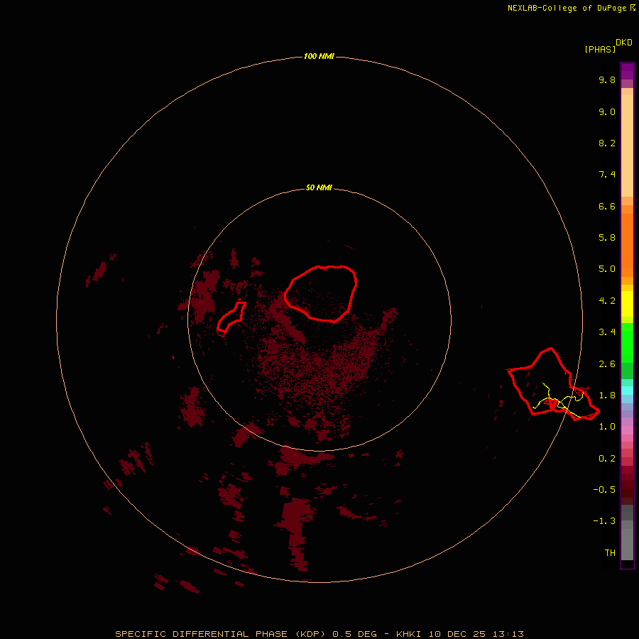Click the DKD unit label above the legend
639x639 pixels.
624,43
